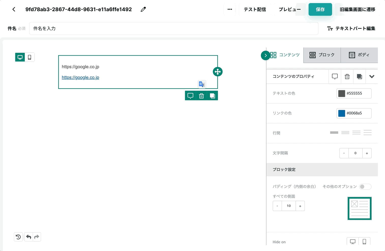Screen dimensions: 385x251
Task: Toggle Hide on desktop icon
Action: pyautogui.click(x=353, y=242)
